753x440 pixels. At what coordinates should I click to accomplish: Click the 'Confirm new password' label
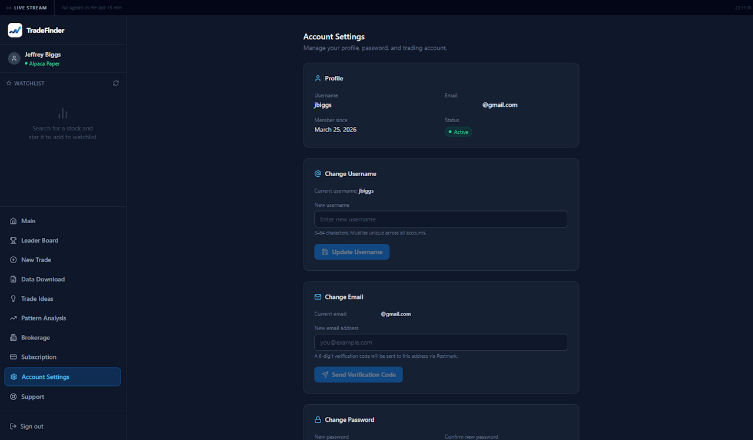(x=471, y=436)
